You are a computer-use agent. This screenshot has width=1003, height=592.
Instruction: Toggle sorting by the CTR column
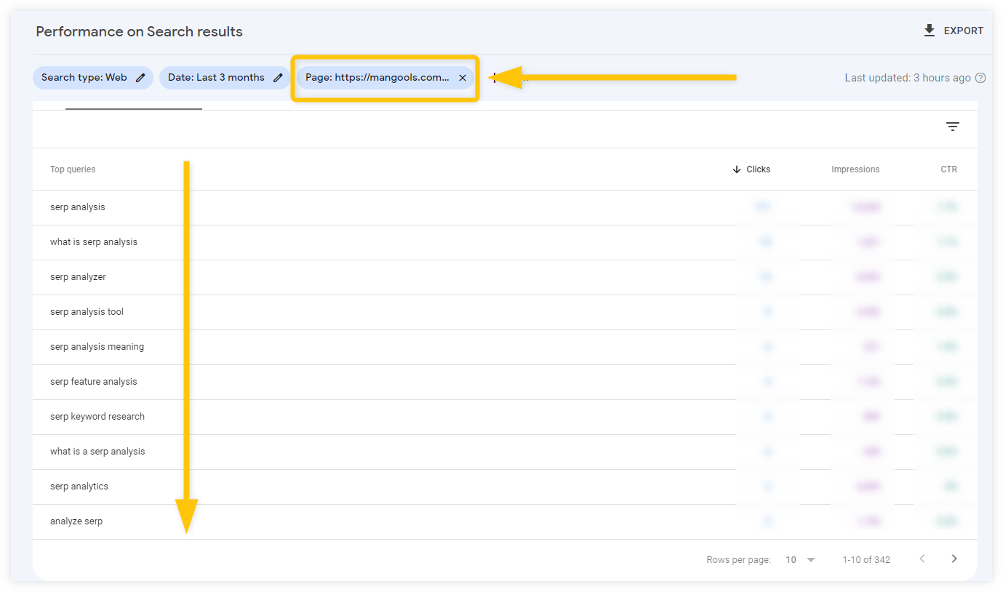point(948,169)
